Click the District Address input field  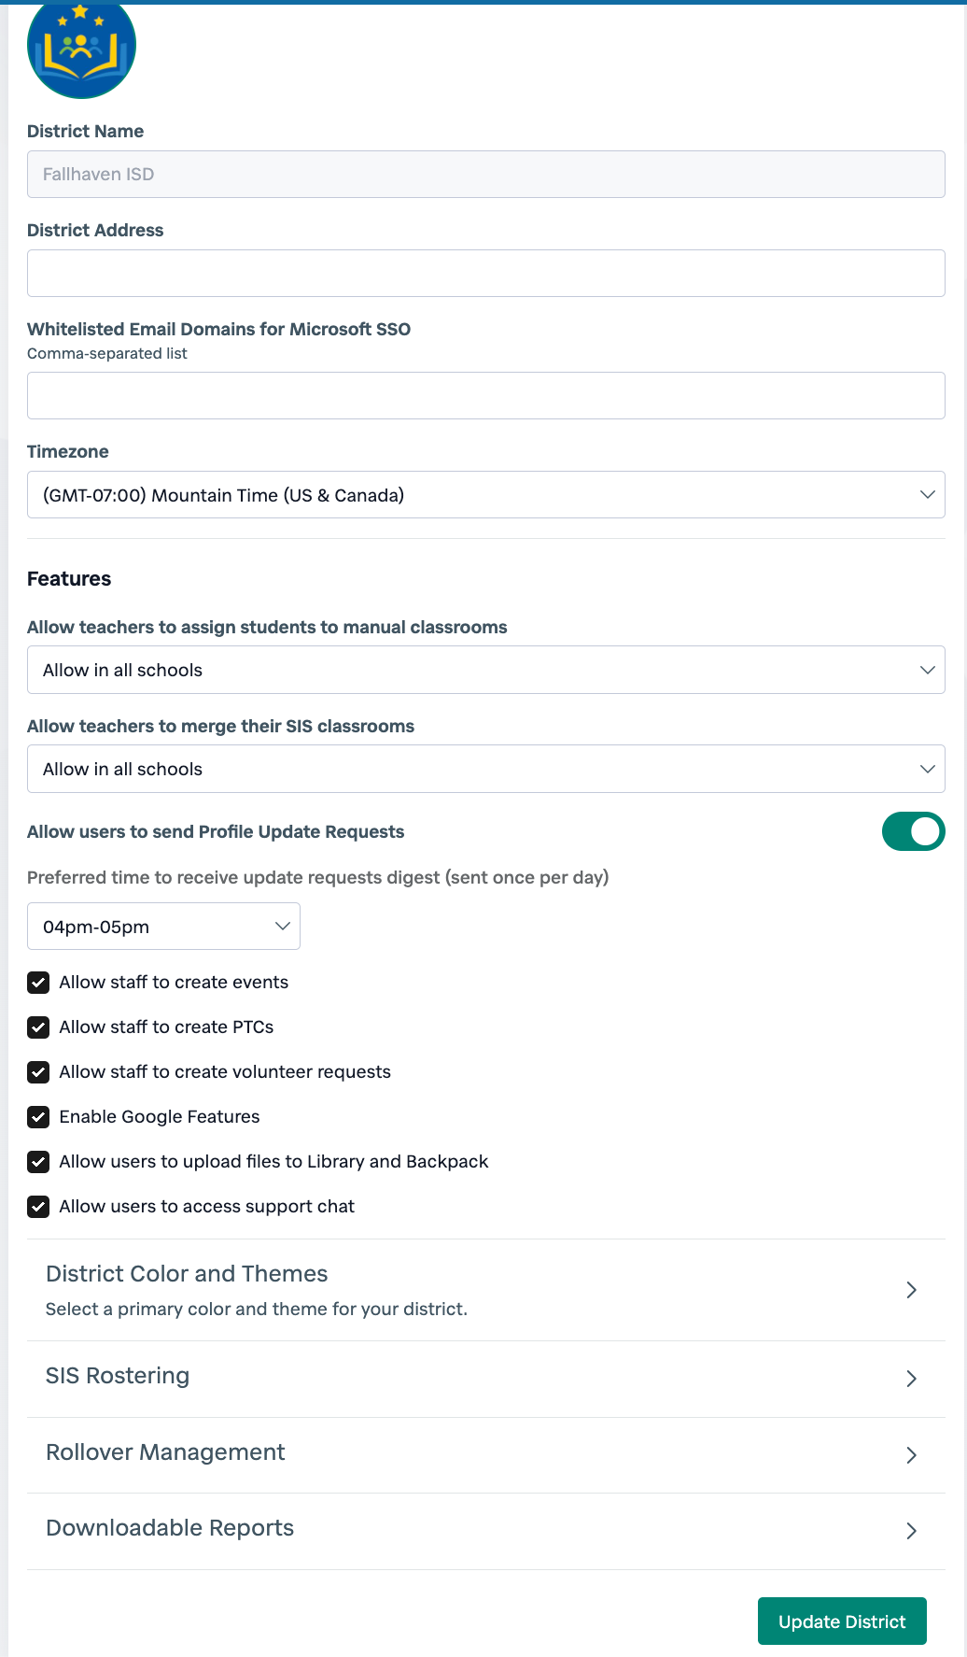pyautogui.click(x=485, y=274)
